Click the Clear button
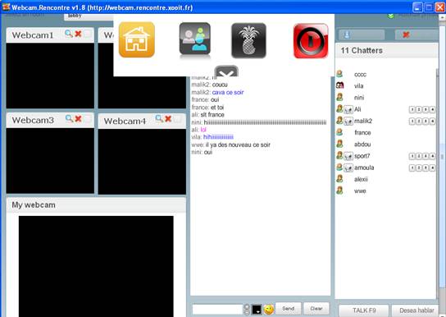This screenshot has height=317, width=446. [316, 309]
